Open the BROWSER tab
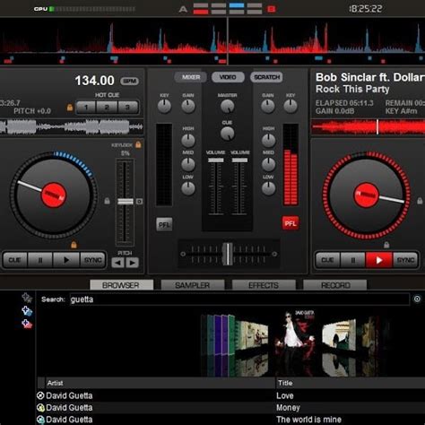425x425 pixels. (121, 285)
